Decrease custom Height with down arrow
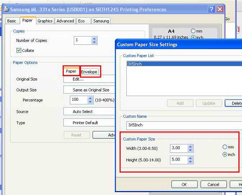 click(x=190, y=162)
